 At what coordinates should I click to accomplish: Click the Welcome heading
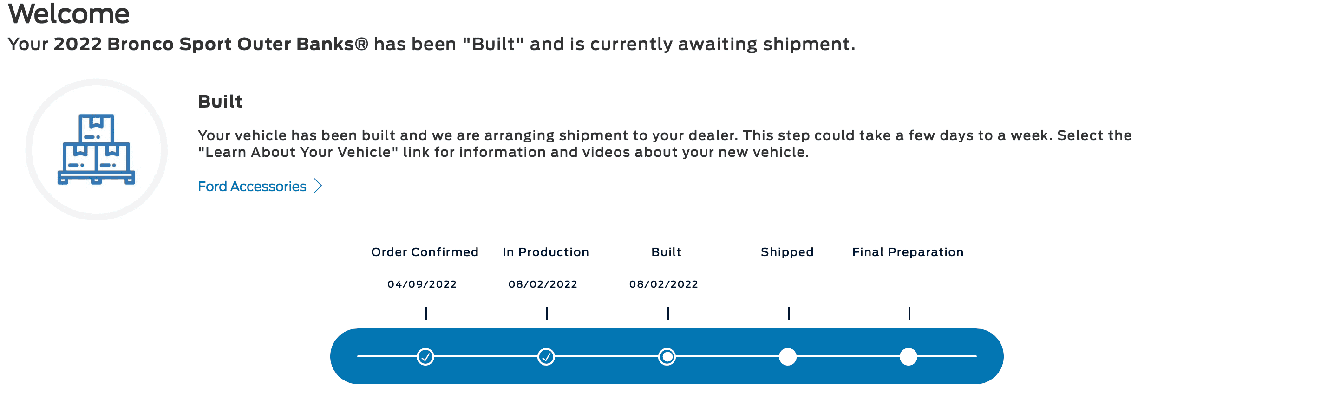click(x=69, y=13)
